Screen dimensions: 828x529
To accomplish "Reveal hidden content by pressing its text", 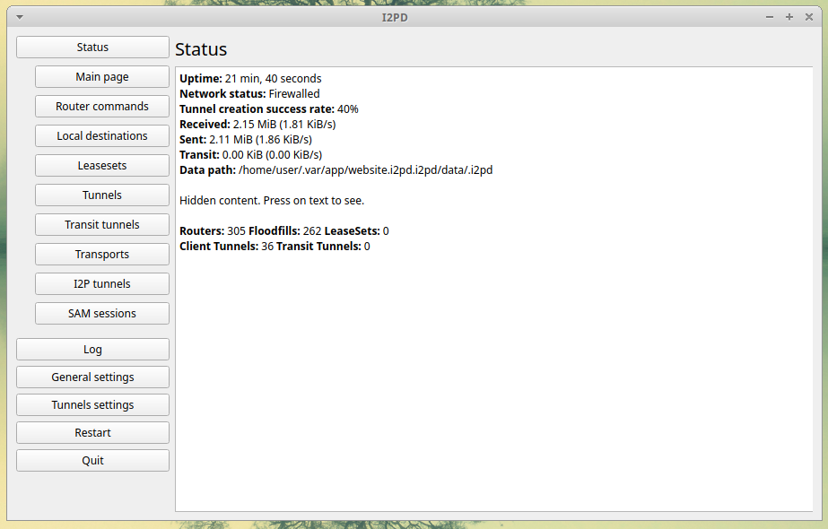I will pyautogui.click(x=272, y=200).
